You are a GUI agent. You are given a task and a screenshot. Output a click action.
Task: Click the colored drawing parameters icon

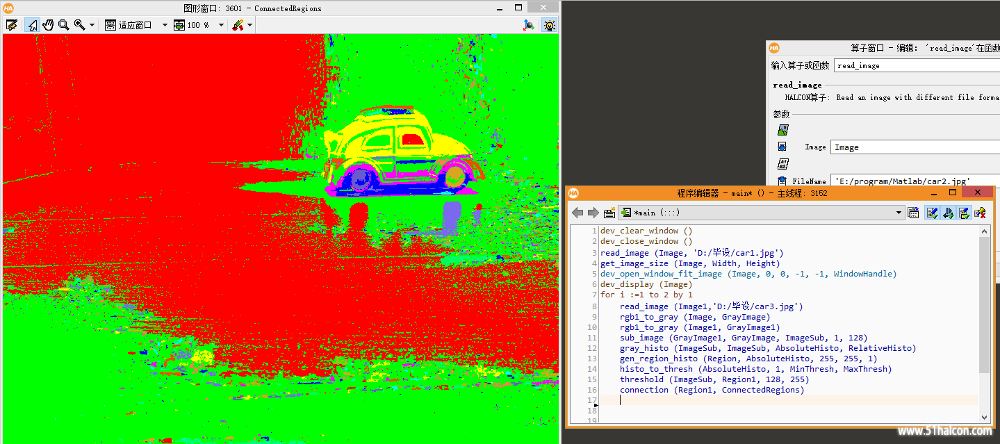pyautogui.click(x=238, y=25)
